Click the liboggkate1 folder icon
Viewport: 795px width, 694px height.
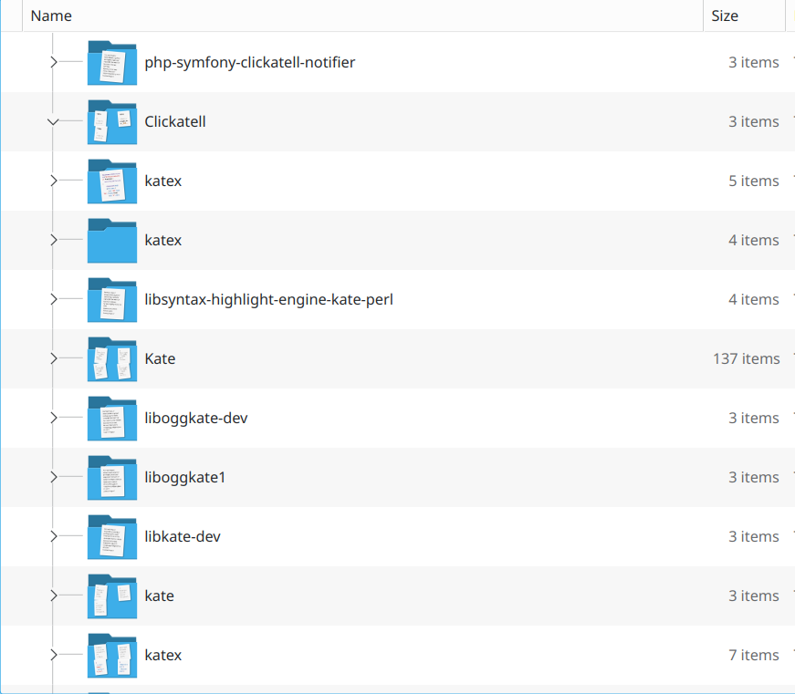point(111,478)
